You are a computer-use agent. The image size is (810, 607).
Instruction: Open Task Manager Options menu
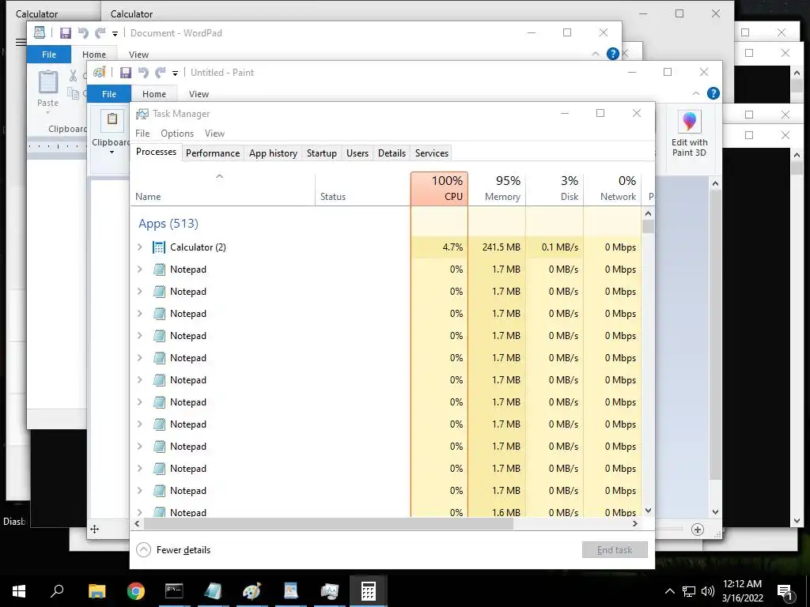click(177, 133)
